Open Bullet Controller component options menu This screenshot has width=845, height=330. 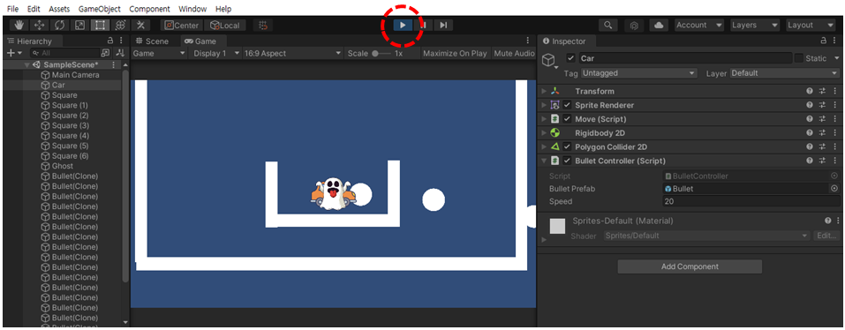pos(834,161)
